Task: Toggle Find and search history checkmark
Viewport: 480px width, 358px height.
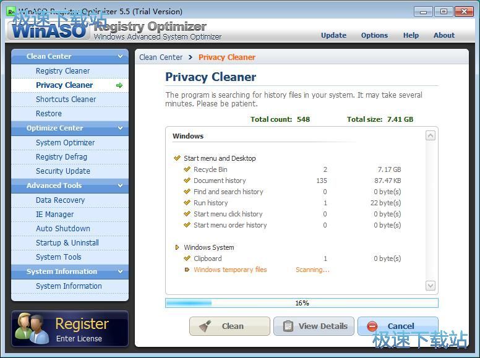Action: click(187, 192)
